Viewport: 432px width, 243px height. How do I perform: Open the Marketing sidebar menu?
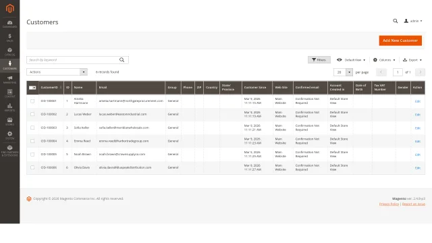click(9, 80)
